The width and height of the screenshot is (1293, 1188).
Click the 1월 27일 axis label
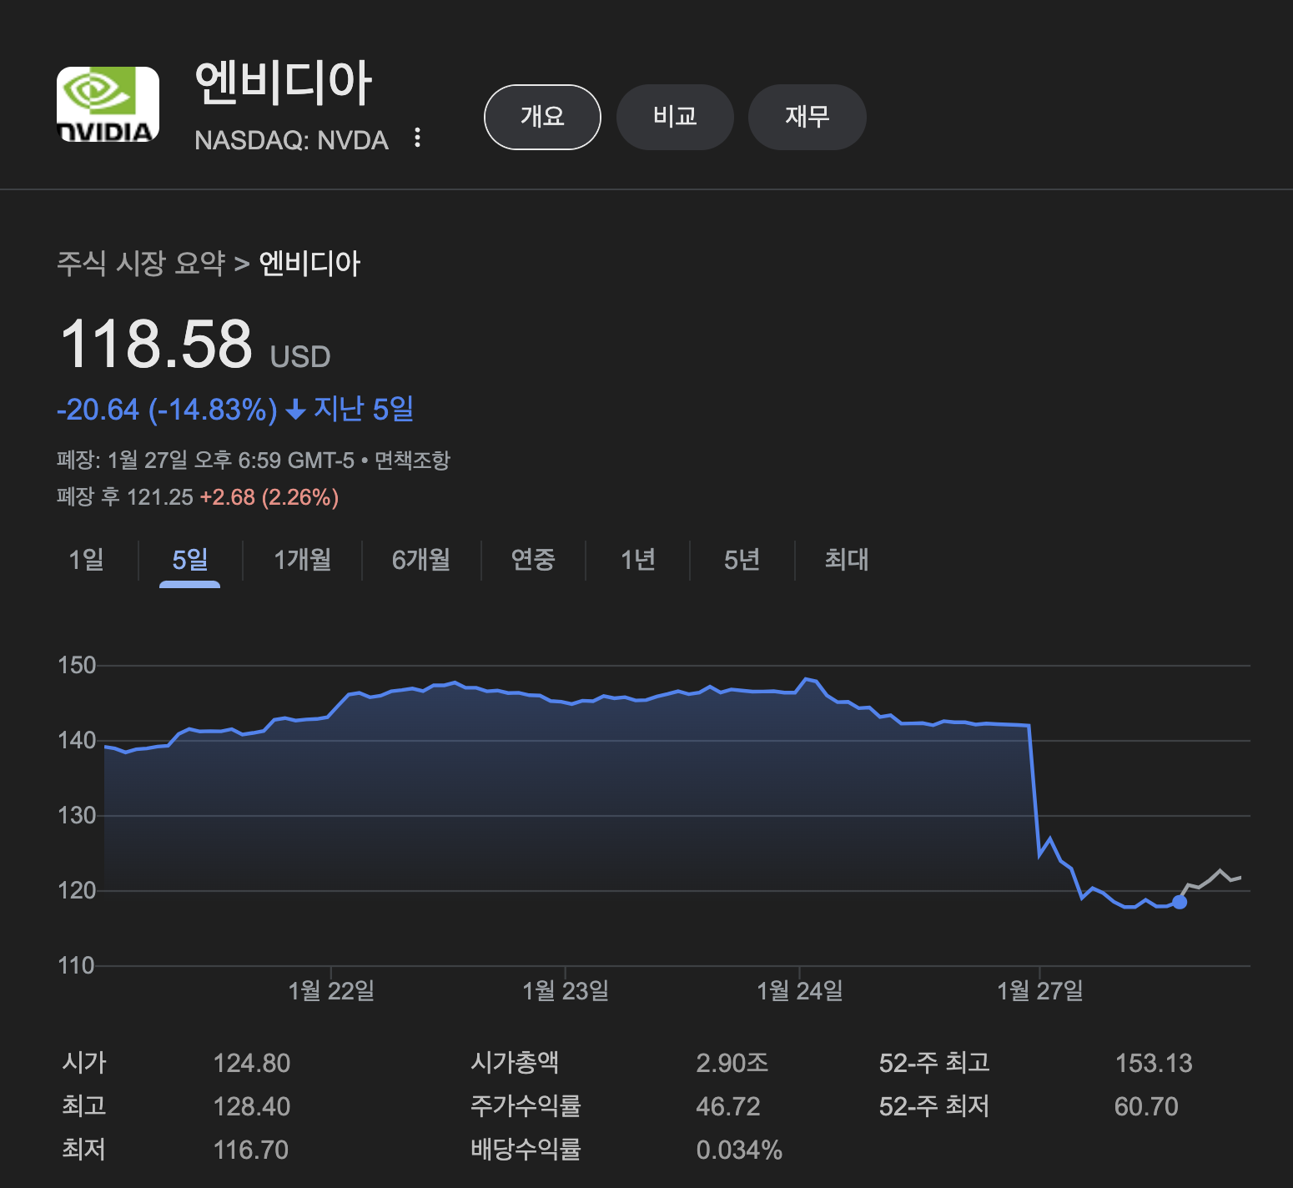coord(1040,991)
